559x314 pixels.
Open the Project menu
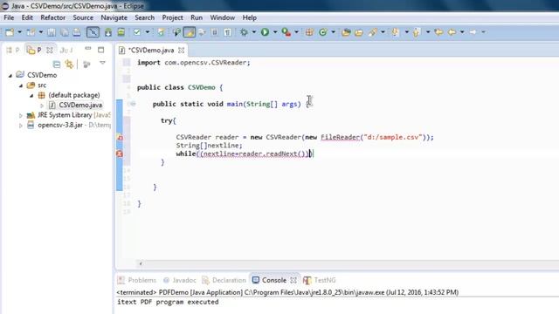point(173,17)
